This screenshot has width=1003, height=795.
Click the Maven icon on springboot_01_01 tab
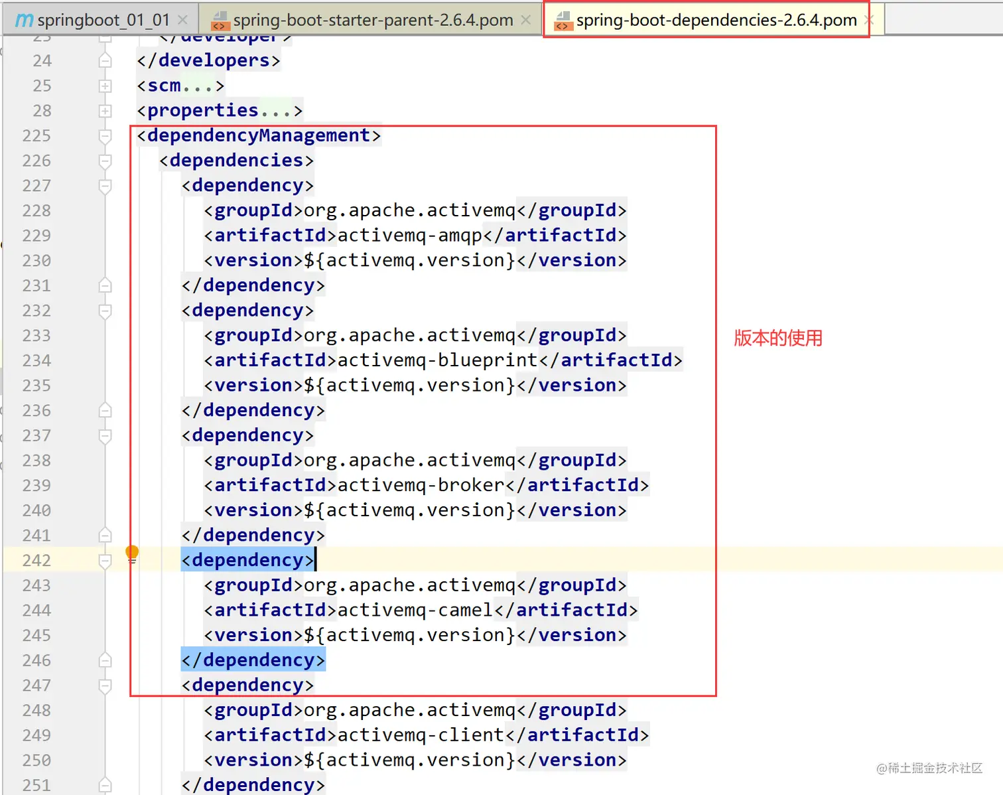[24, 21]
